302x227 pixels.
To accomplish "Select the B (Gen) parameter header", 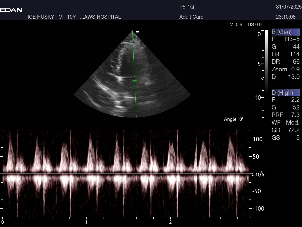I will pyautogui.click(x=285, y=32).
